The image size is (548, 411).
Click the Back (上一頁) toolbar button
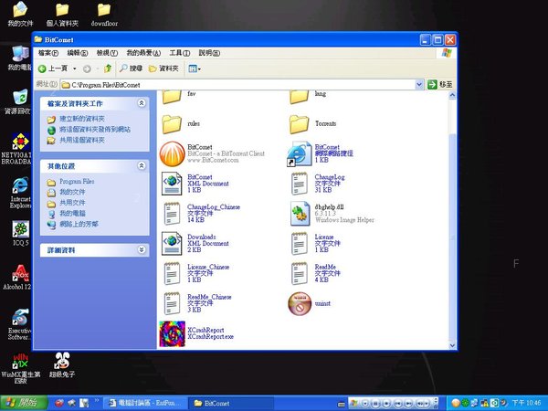pos(53,68)
